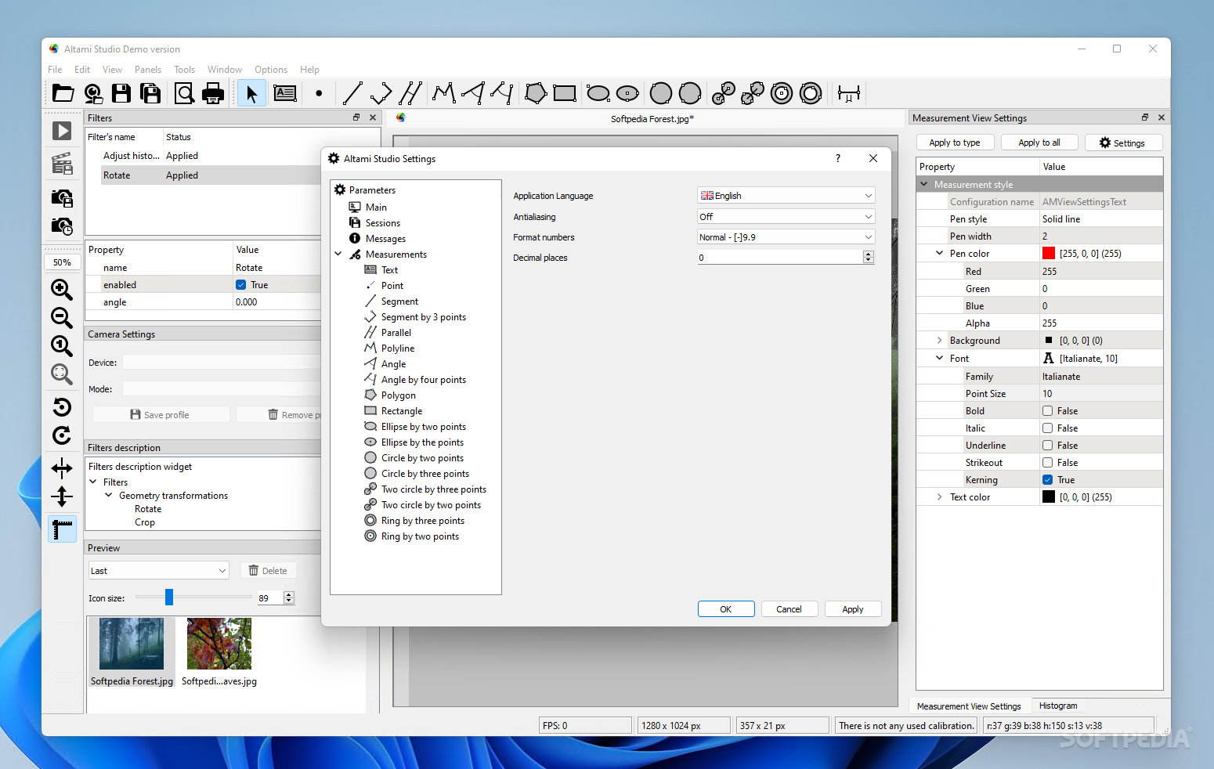Select Messages in Parameters tree
1214x769 pixels.
[x=385, y=239]
